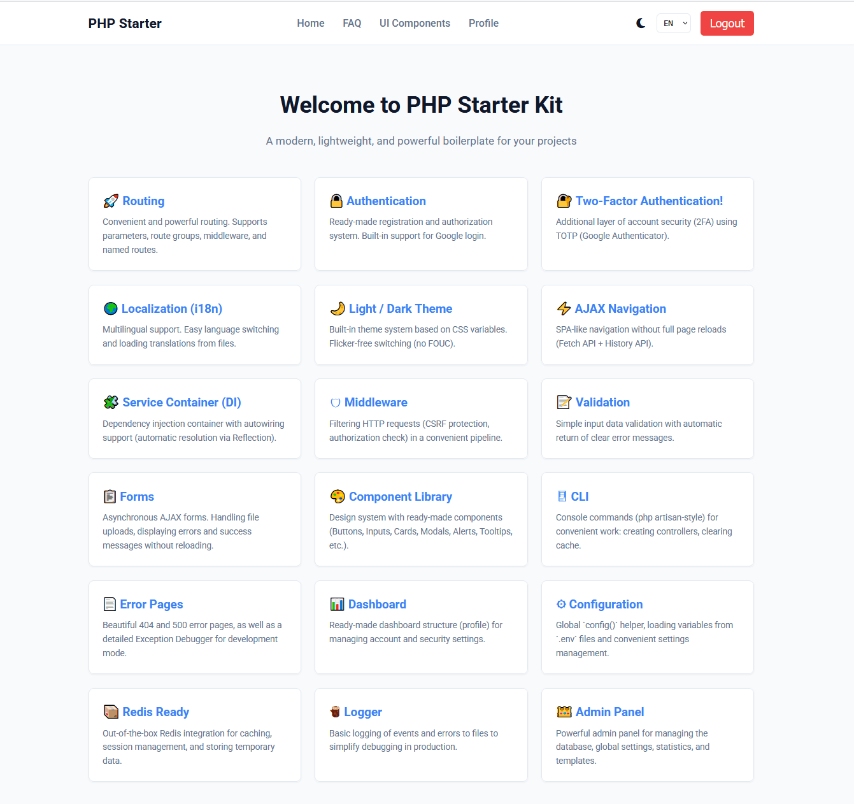Click the puzzle piece icon beside Service Container

[111, 403]
